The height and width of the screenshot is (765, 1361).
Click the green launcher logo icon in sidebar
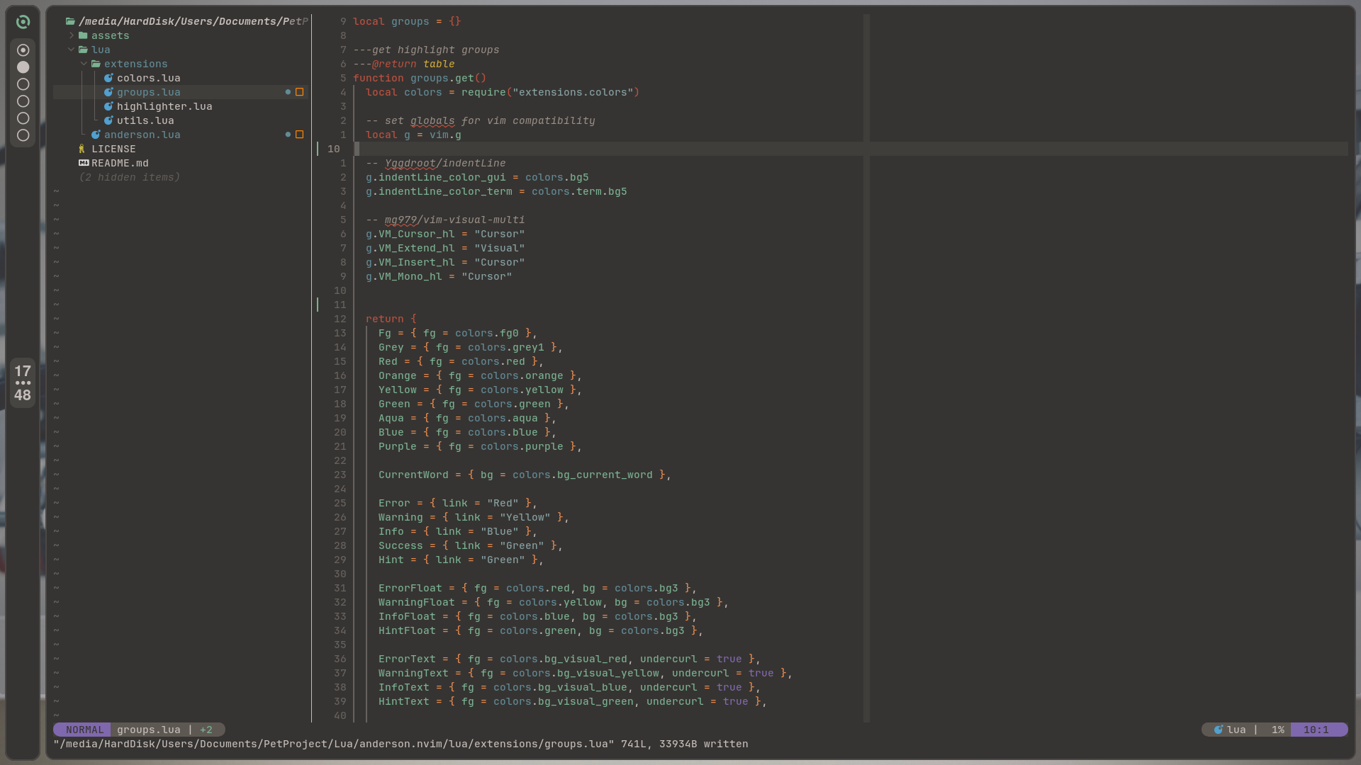click(x=23, y=22)
